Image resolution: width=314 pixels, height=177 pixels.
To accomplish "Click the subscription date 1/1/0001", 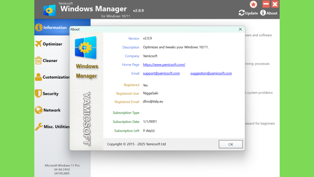I will [150, 122].
